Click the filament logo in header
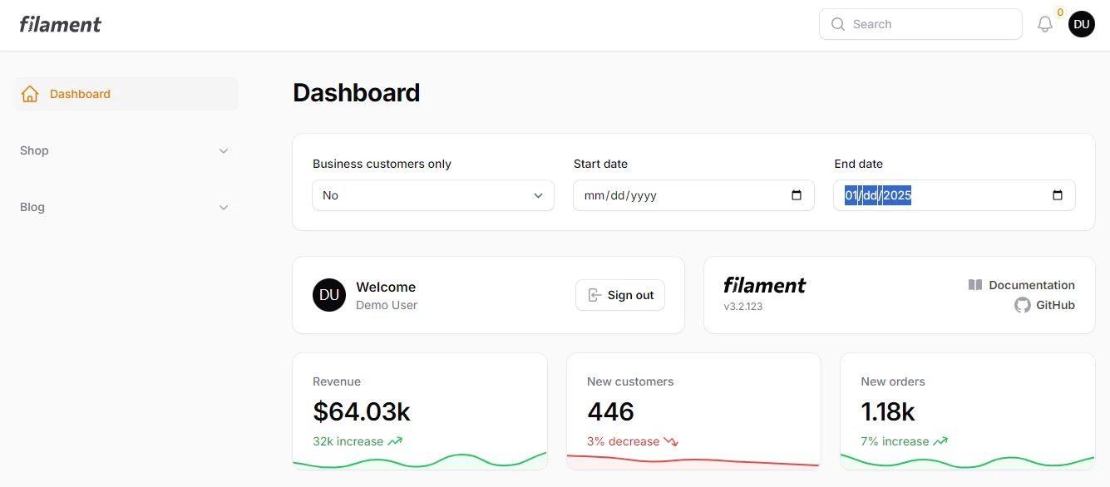The height and width of the screenshot is (487, 1110). 61,25
